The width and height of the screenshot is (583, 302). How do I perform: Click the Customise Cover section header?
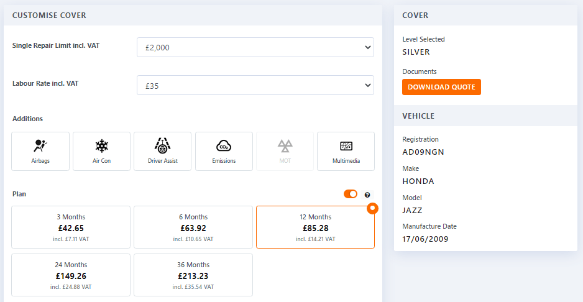click(x=50, y=15)
